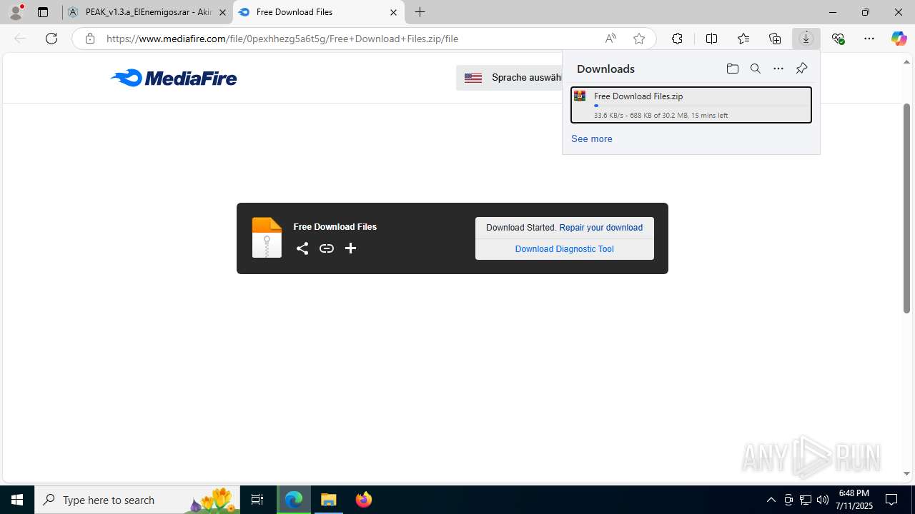Click the taskbar search box

[x=137, y=500]
